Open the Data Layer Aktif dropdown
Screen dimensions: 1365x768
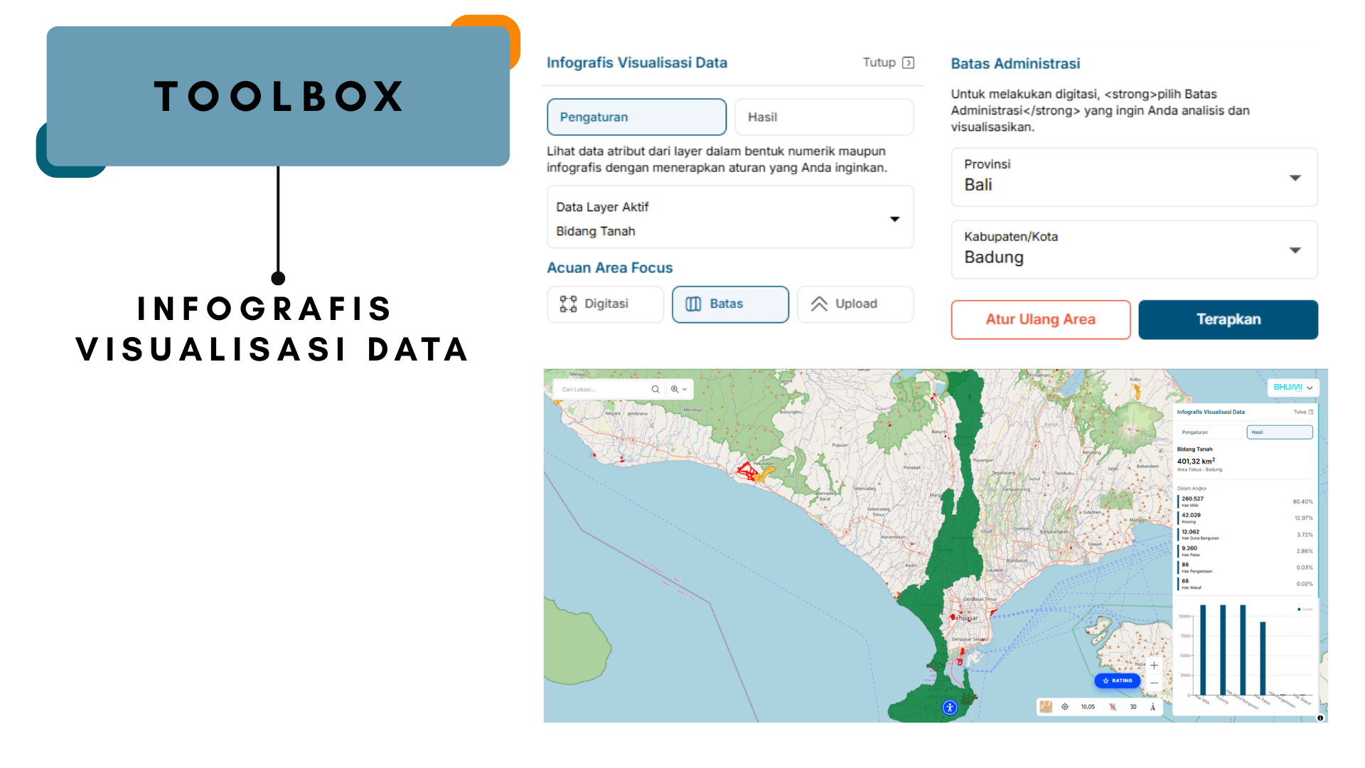pos(730,218)
